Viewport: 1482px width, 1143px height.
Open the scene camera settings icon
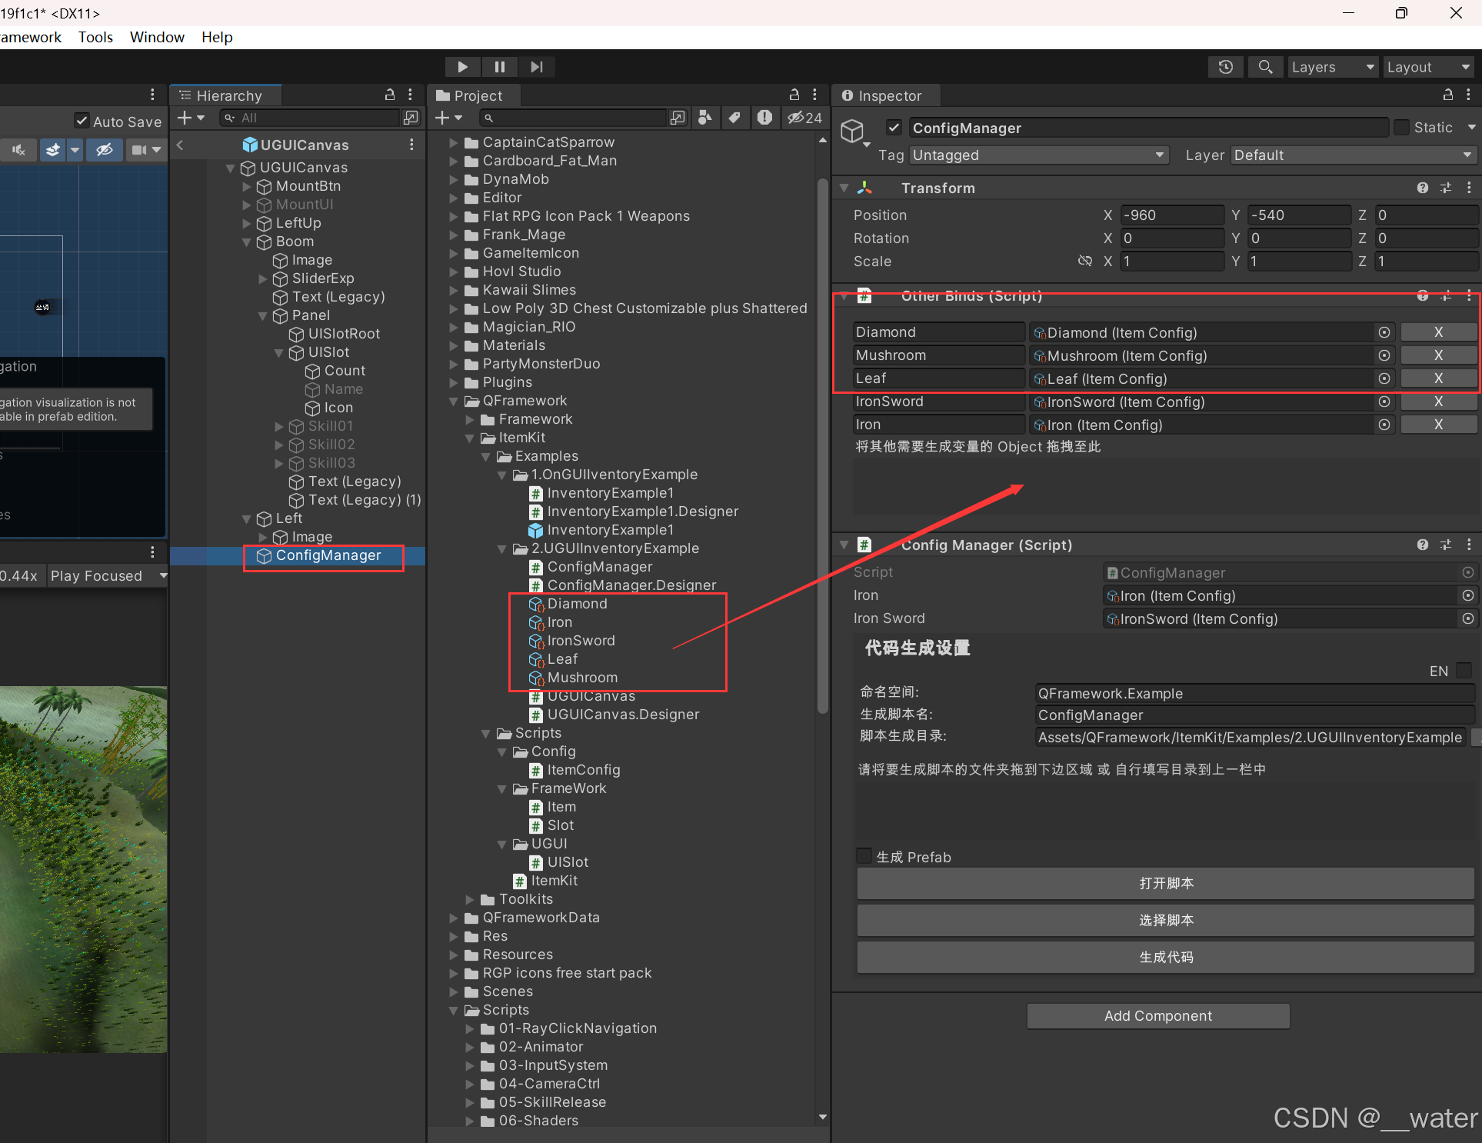point(139,150)
